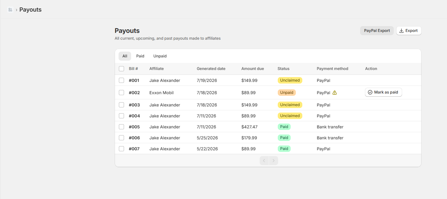The height and width of the screenshot is (199, 447).
Task: Switch to the All tab
Action: pyautogui.click(x=125, y=56)
